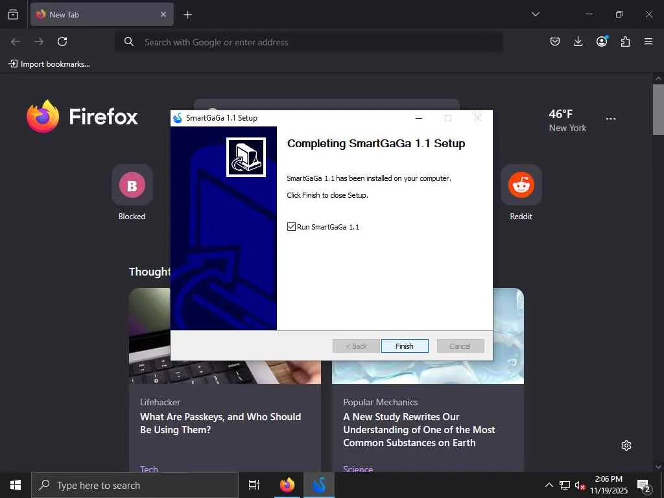Screen dimensions: 664x498
Task: Click the taskbar search box
Action: click(x=135, y=485)
